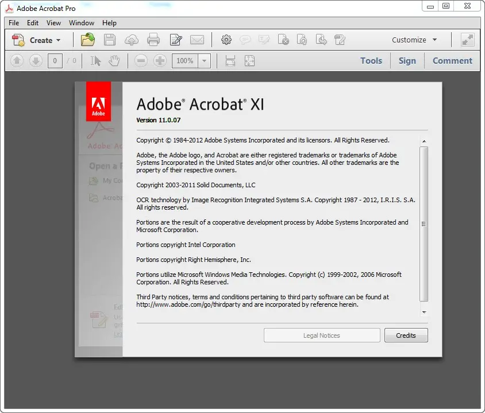Activate the Hand pan tool

tap(114, 60)
